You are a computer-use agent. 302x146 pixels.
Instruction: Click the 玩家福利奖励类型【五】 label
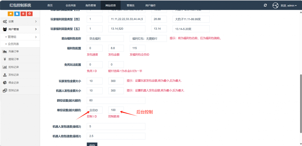click(65, 29)
